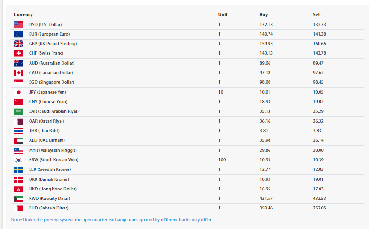Click the European Union flag icon
372x229 pixels.
(x=19, y=34)
